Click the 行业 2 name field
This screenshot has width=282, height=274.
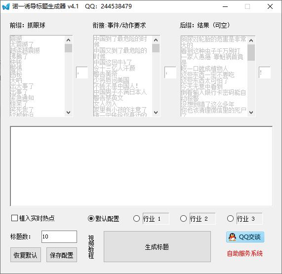pos(202,219)
